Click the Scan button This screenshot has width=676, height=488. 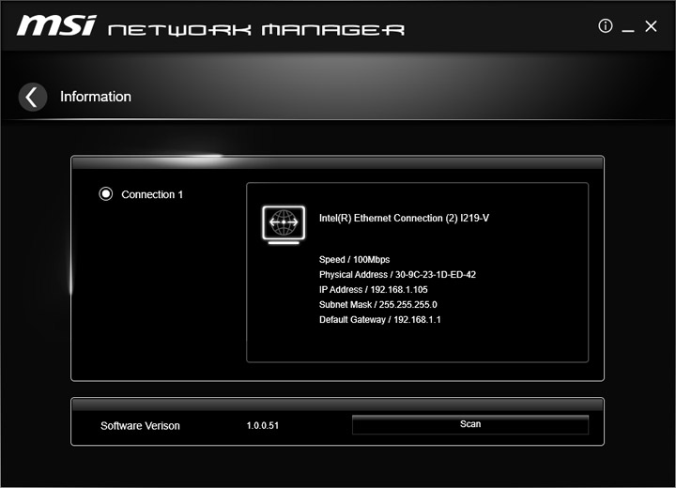pyautogui.click(x=470, y=424)
